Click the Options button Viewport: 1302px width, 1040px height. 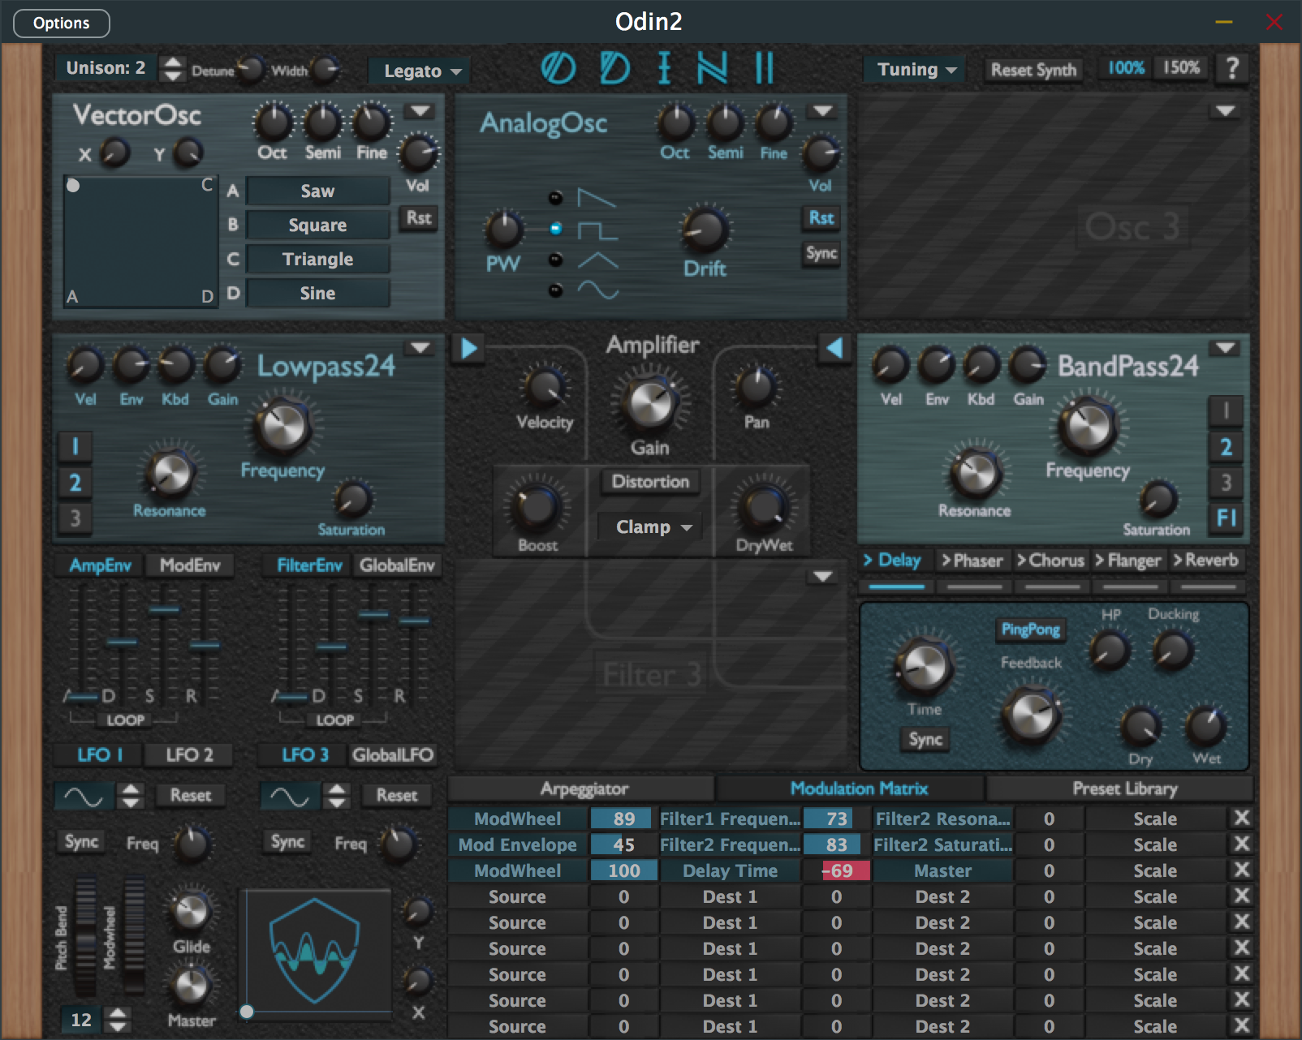[62, 23]
